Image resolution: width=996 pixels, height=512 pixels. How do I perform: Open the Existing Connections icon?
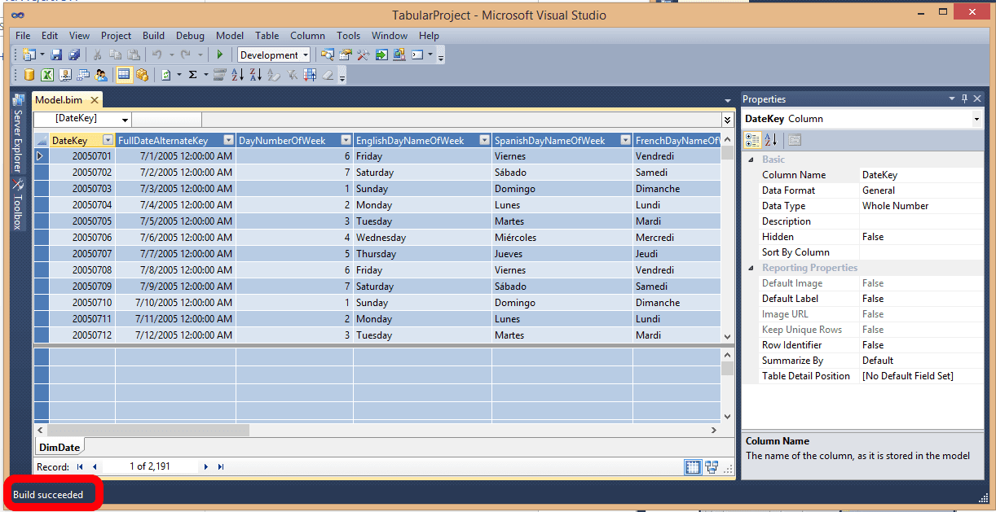click(65, 75)
